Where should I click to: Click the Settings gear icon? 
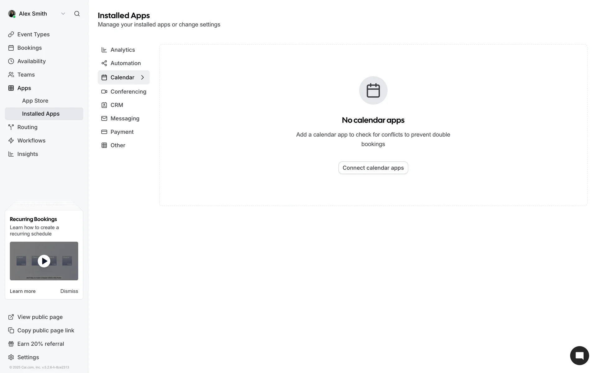click(x=11, y=357)
